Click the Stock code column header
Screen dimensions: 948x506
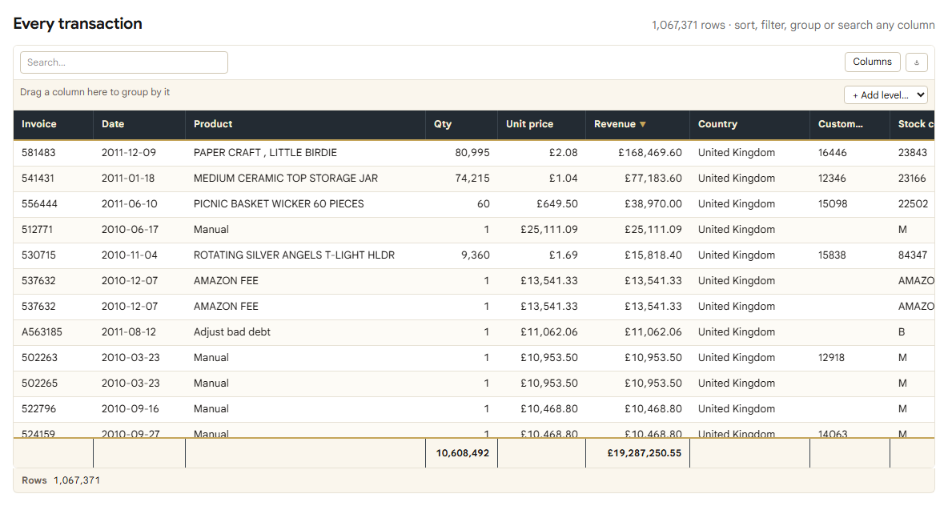[912, 124]
